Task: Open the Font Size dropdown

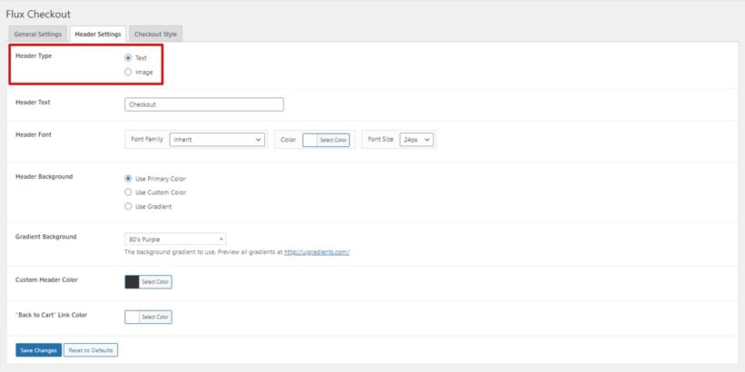Action: [x=417, y=140]
